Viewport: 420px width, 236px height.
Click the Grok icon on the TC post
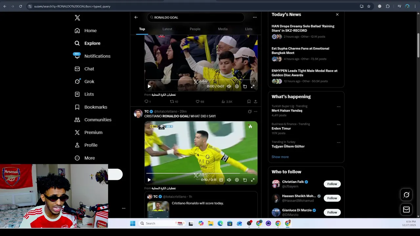(x=250, y=111)
